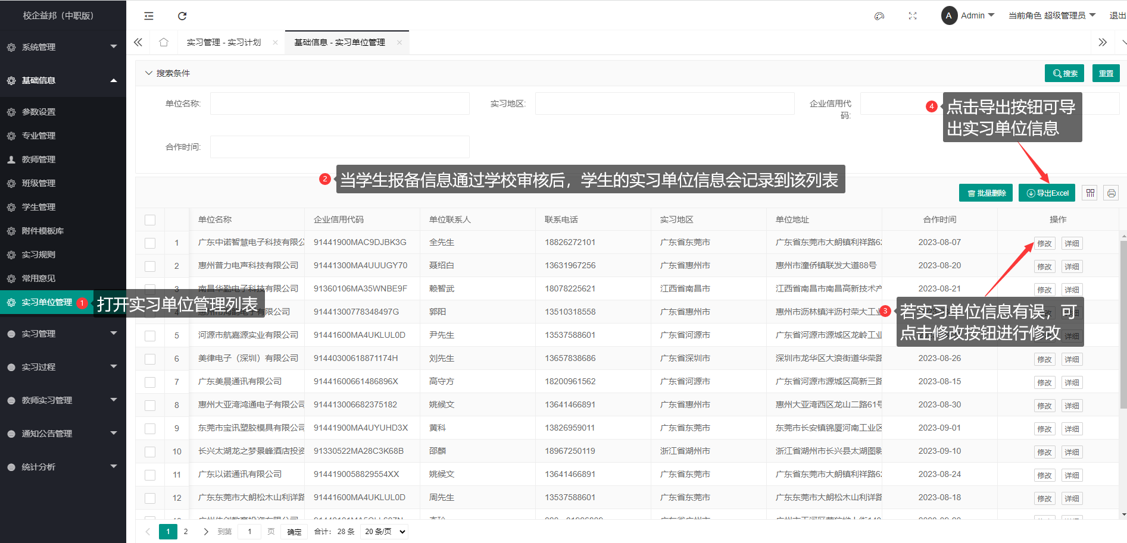The width and height of the screenshot is (1127, 543).
Task: Open column filter grid icon
Action: tap(1089, 193)
